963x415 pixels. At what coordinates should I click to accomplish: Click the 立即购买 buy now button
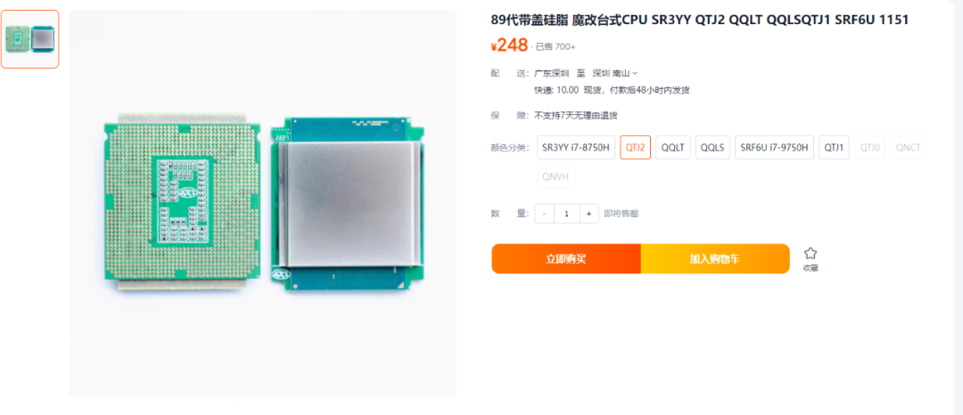[x=566, y=258]
